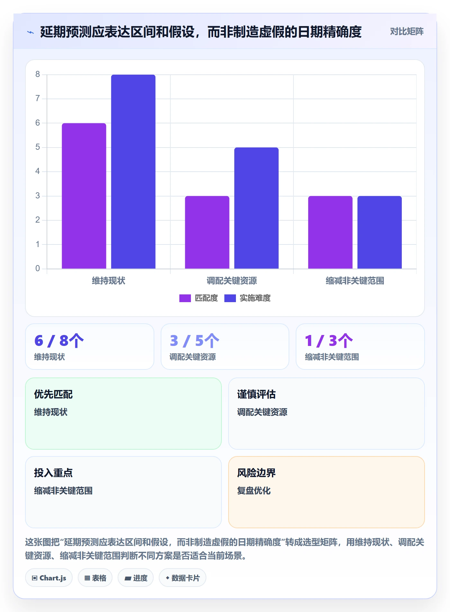This screenshot has height=612, width=450.
Task: Select the purple 匹配度 bar for 调配关键资源
Action: coord(207,232)
